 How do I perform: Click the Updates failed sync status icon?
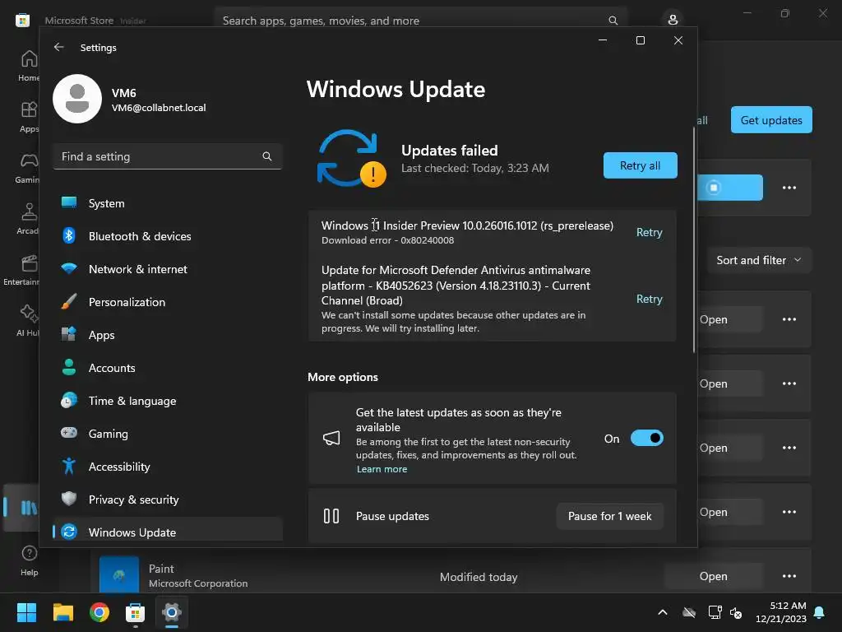pyautogui.click(x=352, y=159)
